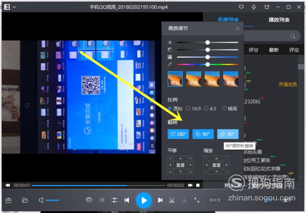Open the main menu logo icon
This screenshot has height=213, width=306.
7,7
